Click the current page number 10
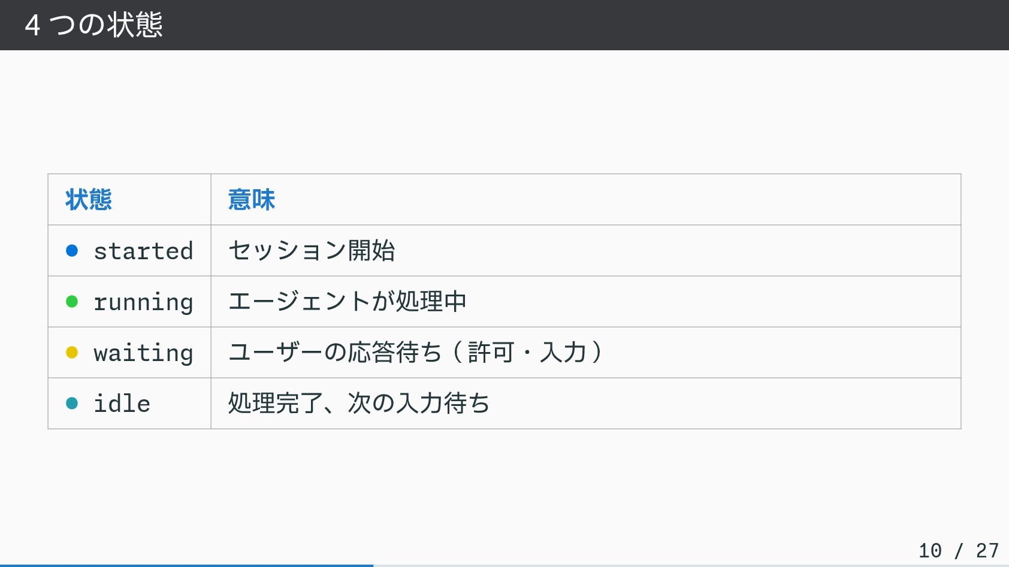1009x567 pixels. pos(930,550)
